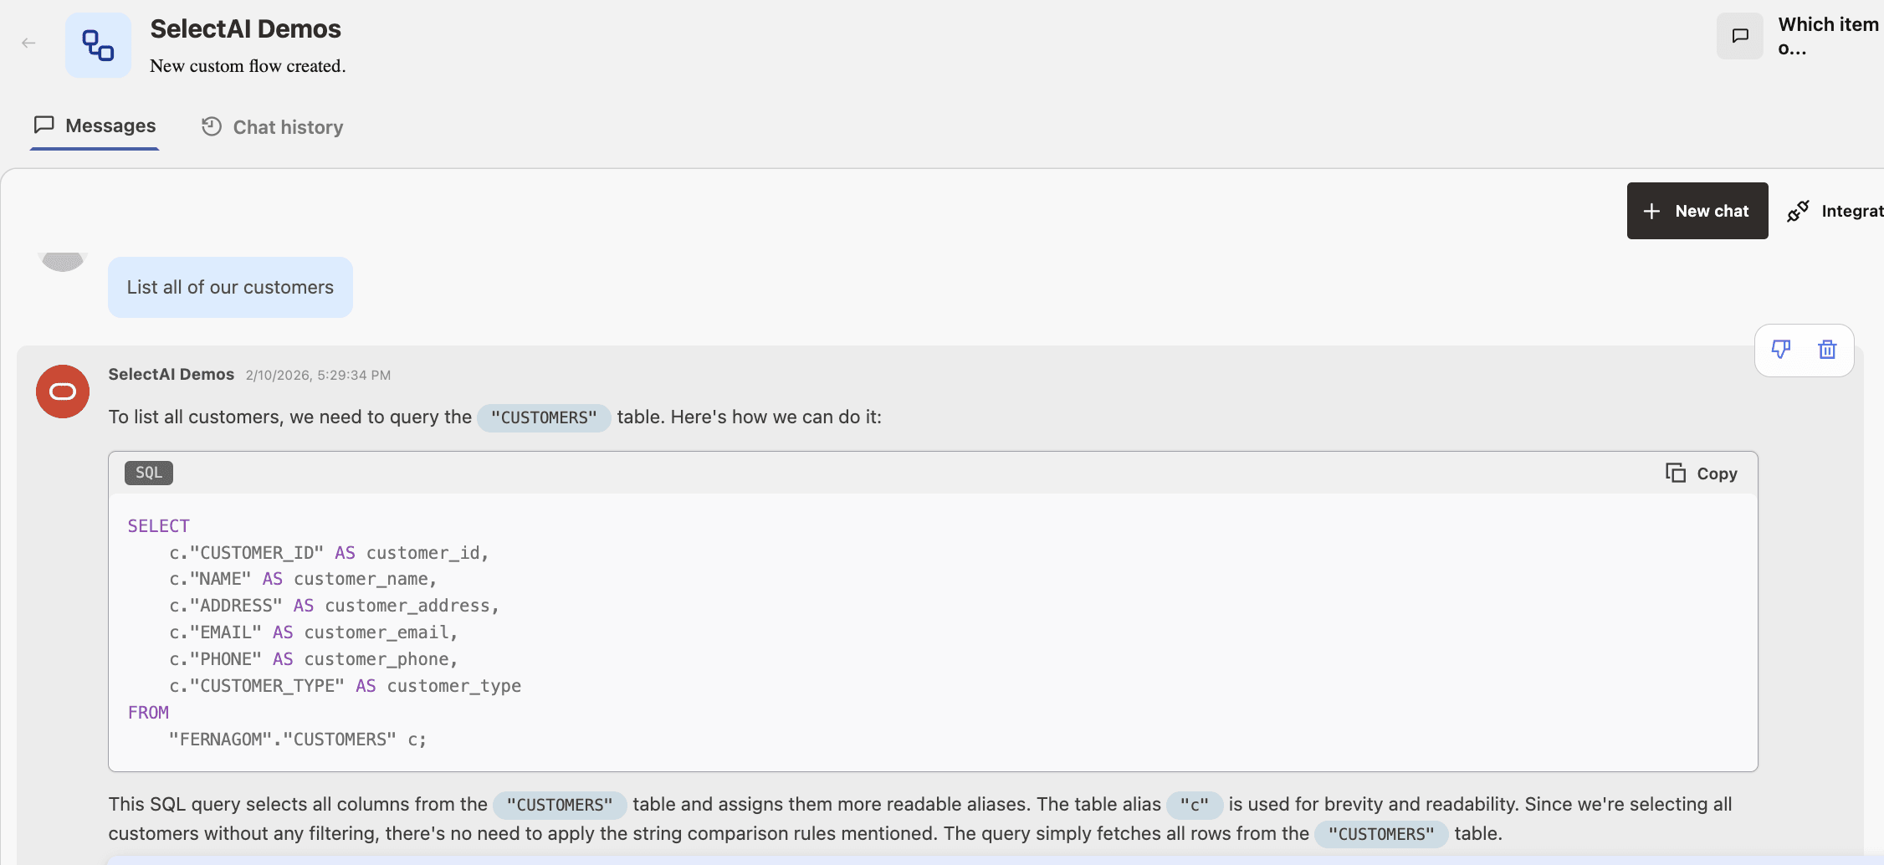Switch to the Chat history tab
Image resolution: width=1884 pixels, height=865 pixels.
coord(288,127)
